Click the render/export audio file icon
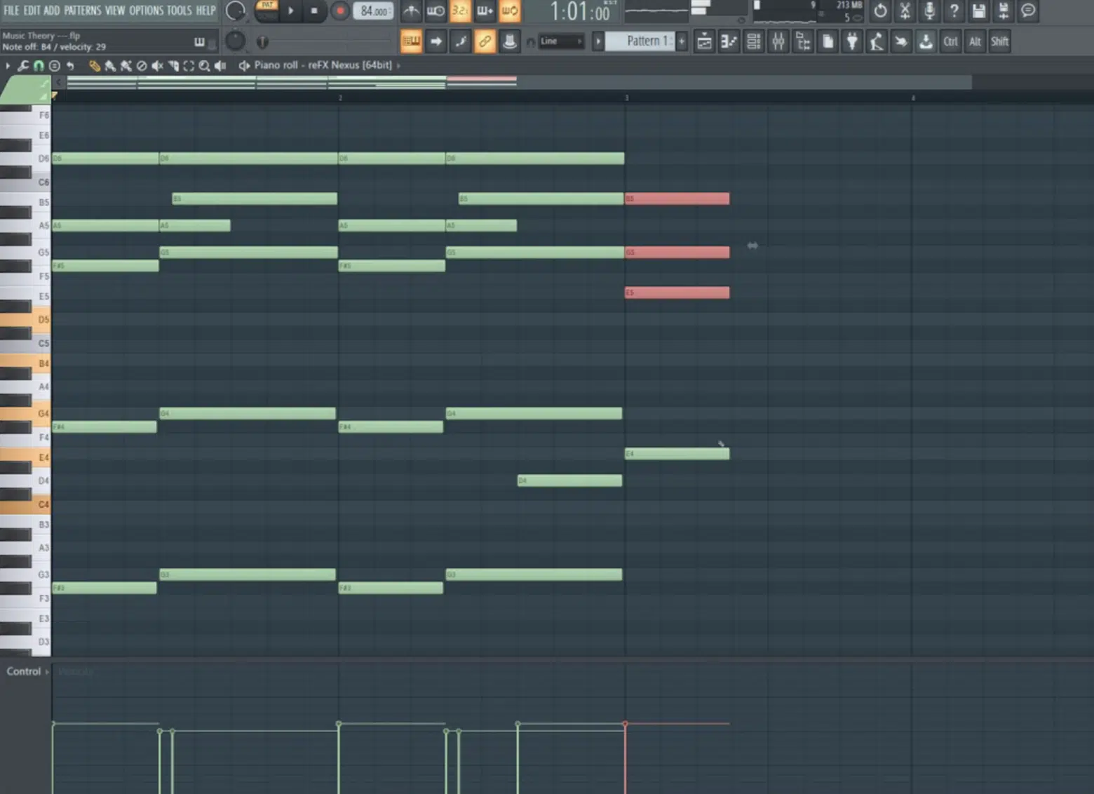The image size is (1094, 794). point(1003,11)
